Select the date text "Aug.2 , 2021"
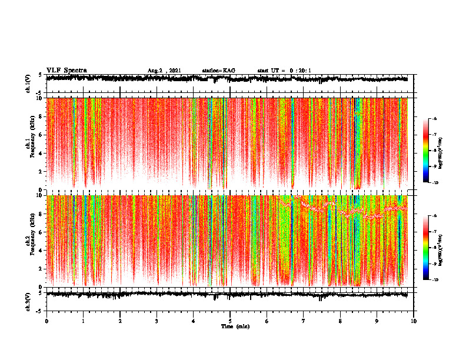The width and height of the screenshot is (466, 360). pyautogui.click(x=164, y=71)
